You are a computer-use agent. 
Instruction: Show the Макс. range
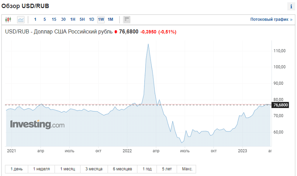click(187, 169)
